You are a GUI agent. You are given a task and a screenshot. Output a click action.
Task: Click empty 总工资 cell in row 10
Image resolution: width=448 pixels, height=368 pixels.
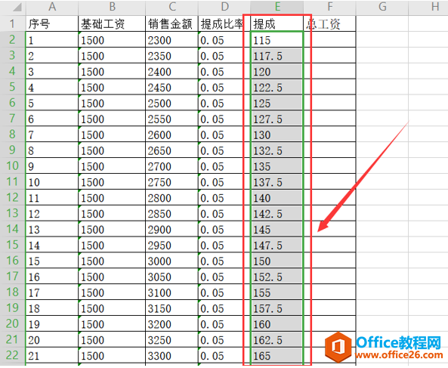[x=329, y=166]
